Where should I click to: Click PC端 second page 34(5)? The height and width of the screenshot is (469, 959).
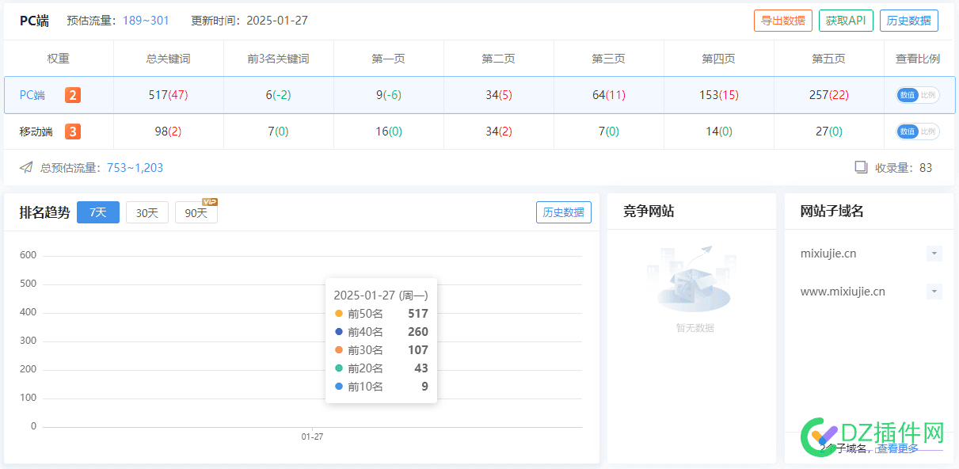pos(499,95)
